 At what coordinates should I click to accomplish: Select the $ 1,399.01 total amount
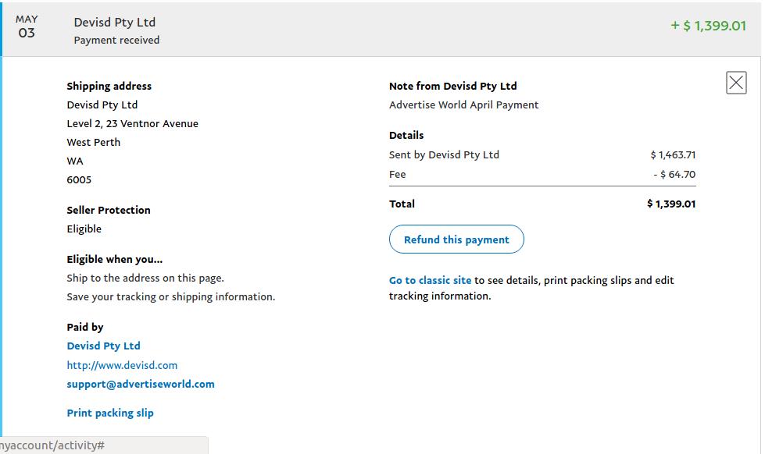671,204
